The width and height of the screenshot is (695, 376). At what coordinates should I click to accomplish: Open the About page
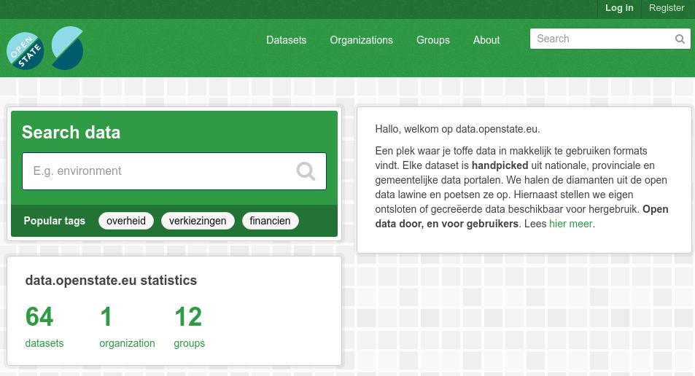coord(486,40)
